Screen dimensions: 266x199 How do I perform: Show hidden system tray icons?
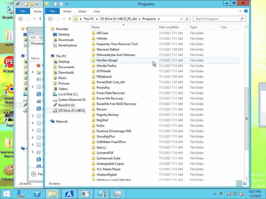point(215,194)
